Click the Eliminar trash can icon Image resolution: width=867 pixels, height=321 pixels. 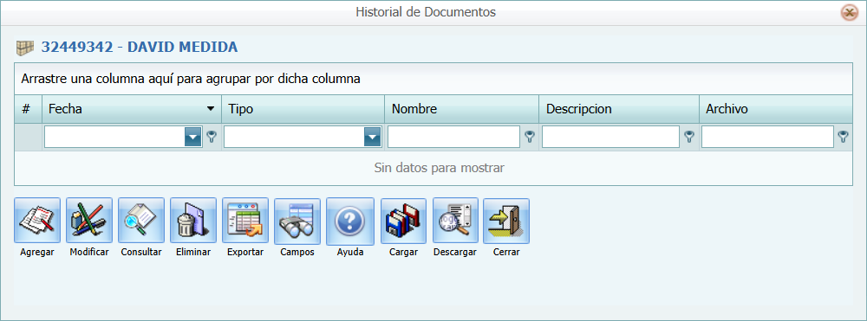[193, 221]
